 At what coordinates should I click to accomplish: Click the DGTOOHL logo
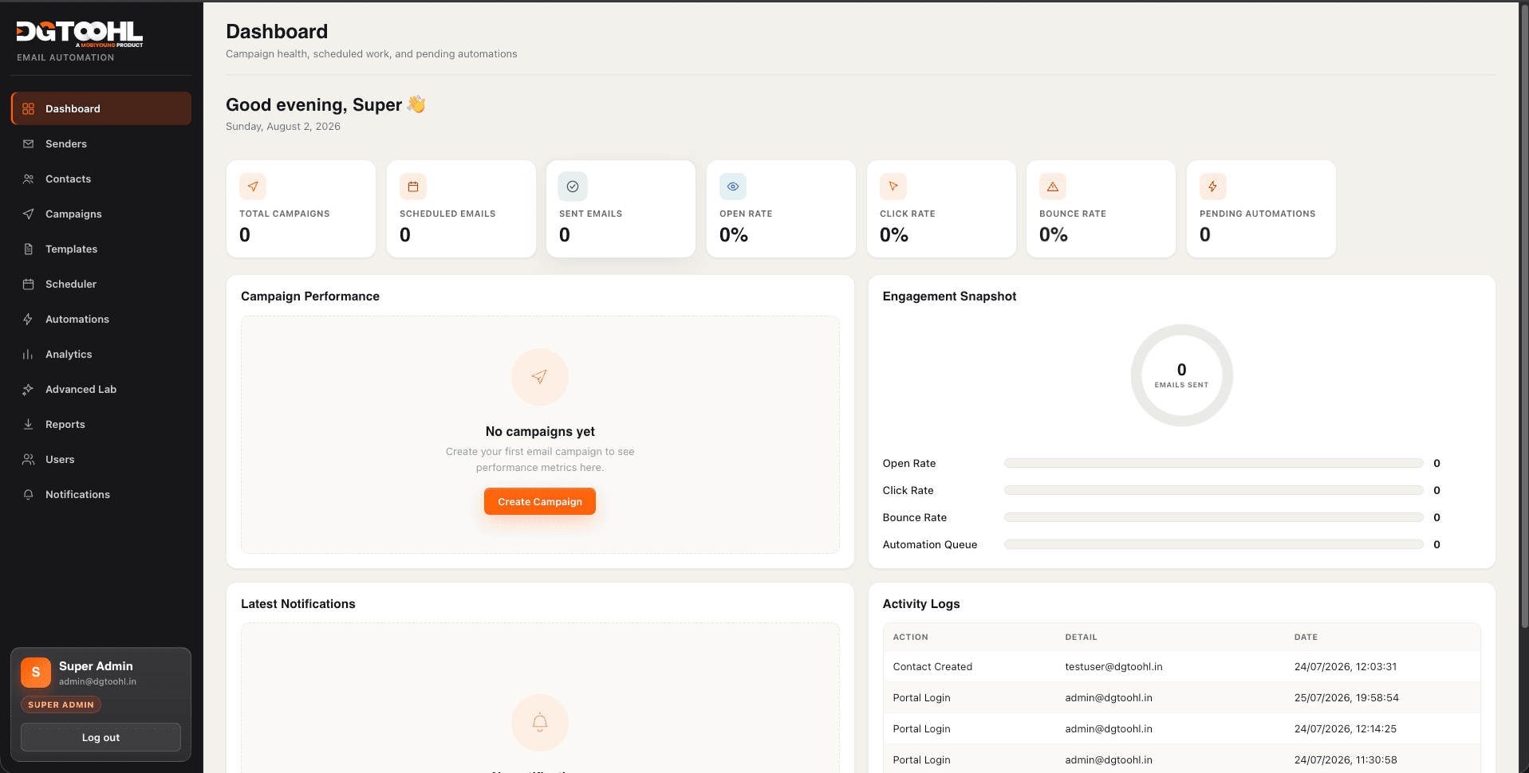pos(80,33)
